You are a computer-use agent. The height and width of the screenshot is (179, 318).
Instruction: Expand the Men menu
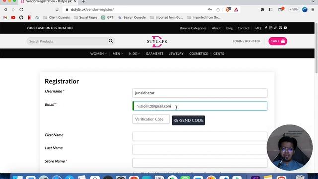pos(118,54)
